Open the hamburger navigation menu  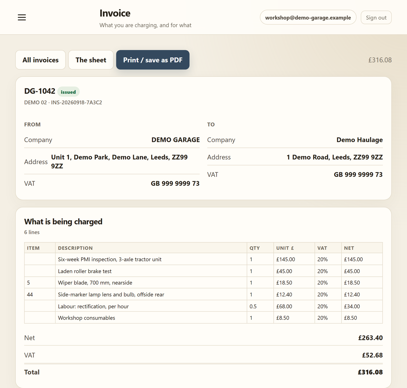tap(22, 17)
